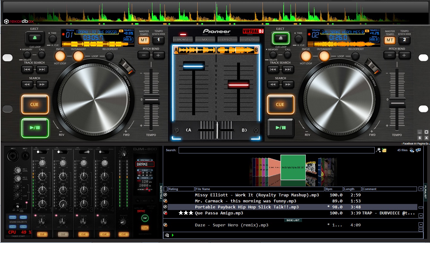This screenshot has width=430, height=253.
Task: Toggle TIME / A.CUE button on left deck
Action: point(53,39)
